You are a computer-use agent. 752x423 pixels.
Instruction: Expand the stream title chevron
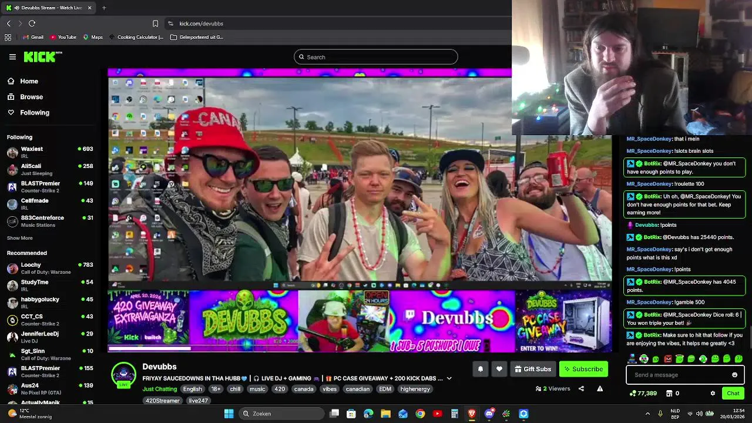coord(449,378)
